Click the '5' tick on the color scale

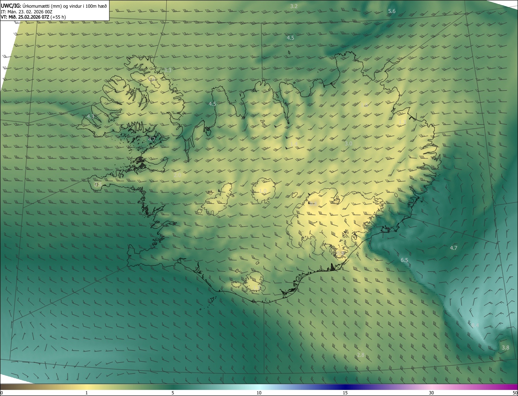(x=173, y=393)
